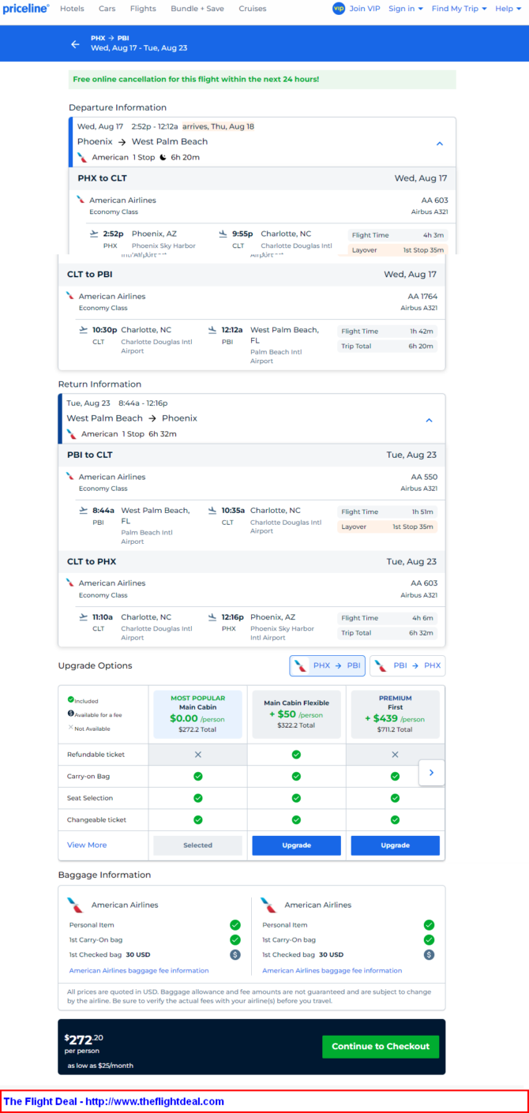Screen dimensions: 529x1113
Task: Click American Airlines logo in CLT to PHX segment
Action: pos(70,583)
